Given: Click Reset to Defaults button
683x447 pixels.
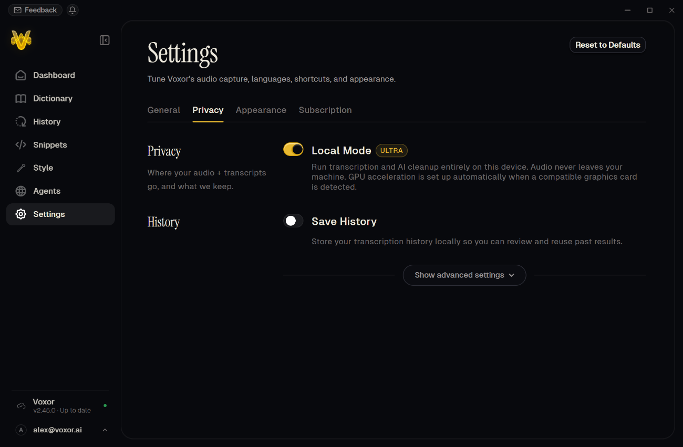Looking at the screenshot, I should click(x=608, y=45).
